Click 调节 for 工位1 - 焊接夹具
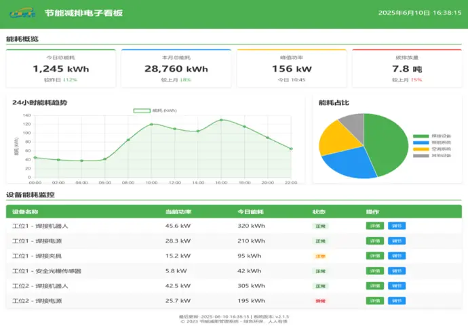The height and width of the screenshot is (326, 468). coord(397,256)
